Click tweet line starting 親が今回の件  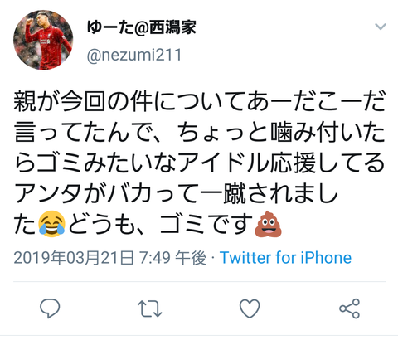tap(200, 101)
